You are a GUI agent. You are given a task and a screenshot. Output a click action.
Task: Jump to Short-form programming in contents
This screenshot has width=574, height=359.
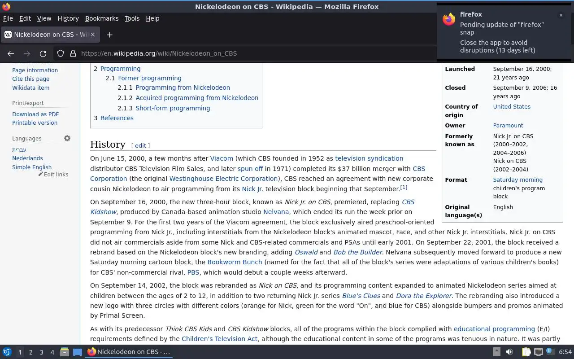tap(173, 108)
